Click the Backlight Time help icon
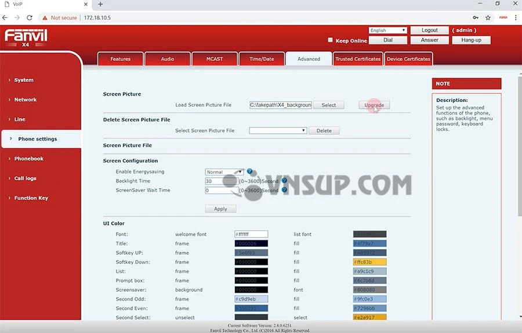 [x=284, y=181]
